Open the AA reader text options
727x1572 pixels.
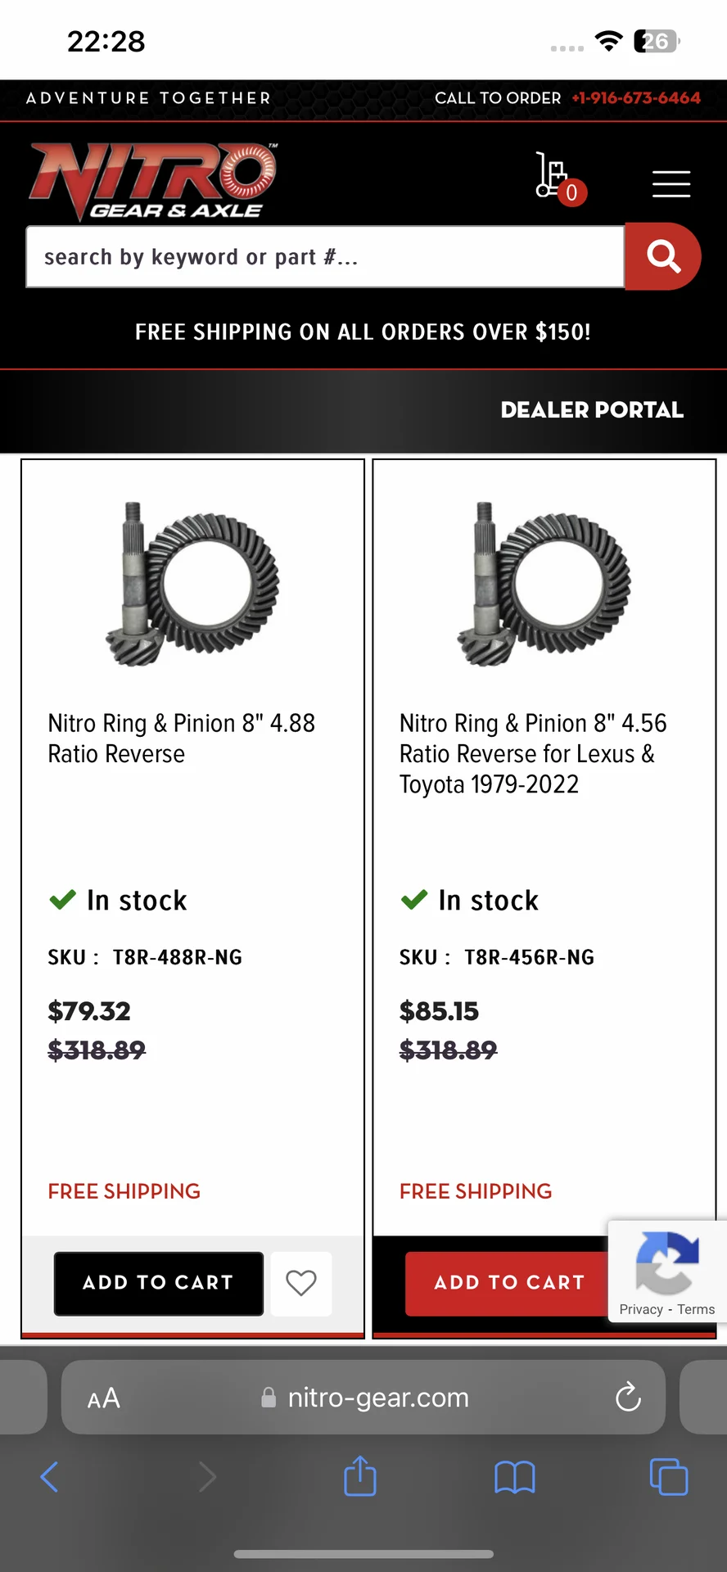coord(104,1398)
